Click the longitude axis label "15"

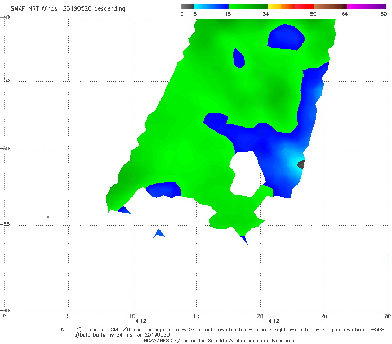click(x=196, y=316)
